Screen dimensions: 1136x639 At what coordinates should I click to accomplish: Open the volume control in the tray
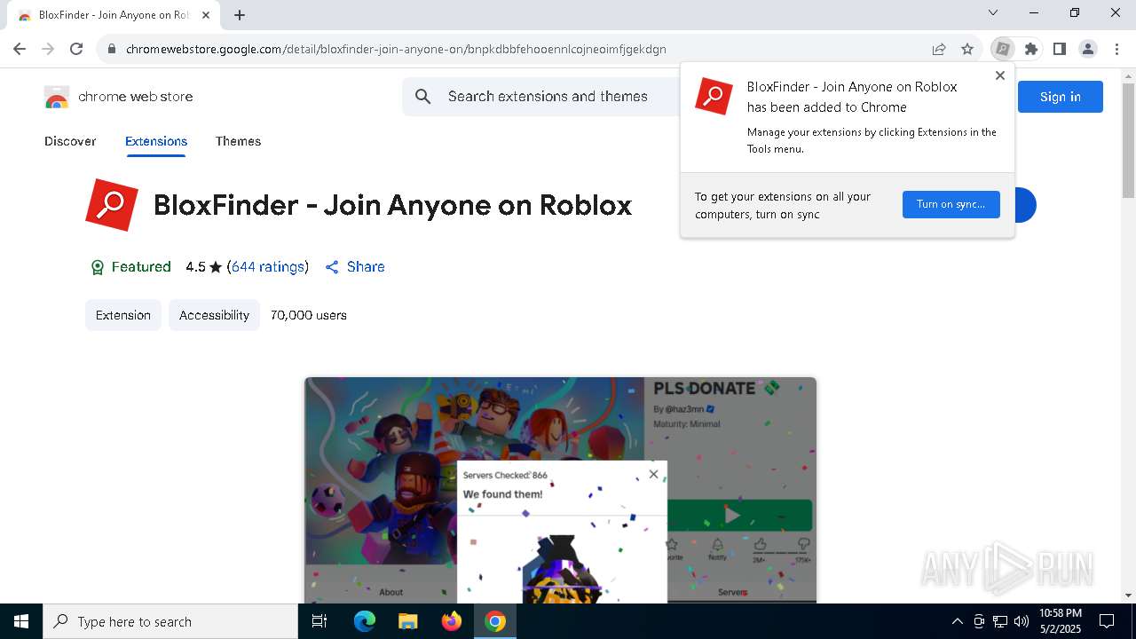pyautogui.click(x=1022, y=621)
